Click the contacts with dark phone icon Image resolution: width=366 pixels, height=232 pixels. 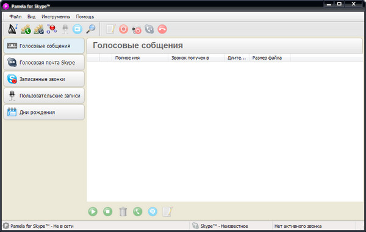pos(38,29)
